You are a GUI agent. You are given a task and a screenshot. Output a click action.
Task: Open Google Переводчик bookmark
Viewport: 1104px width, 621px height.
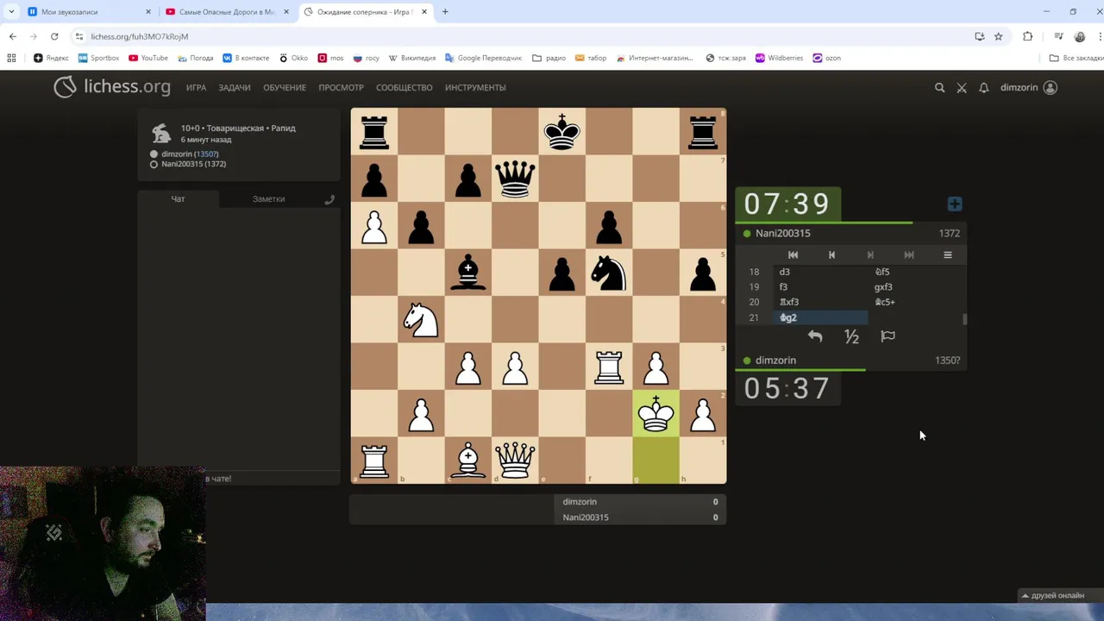[484, 58]
